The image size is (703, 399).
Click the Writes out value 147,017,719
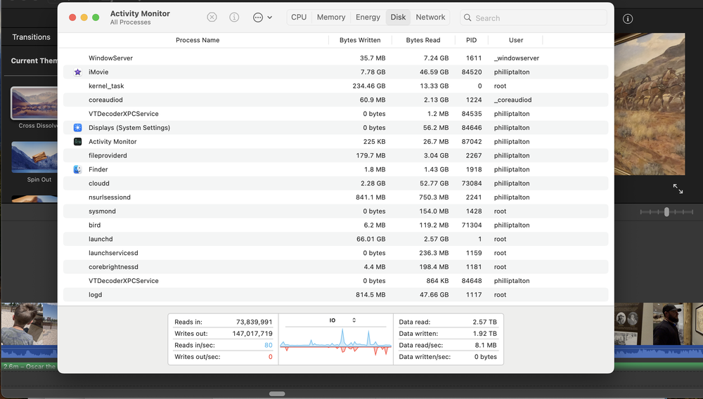(x=252, y=333)
